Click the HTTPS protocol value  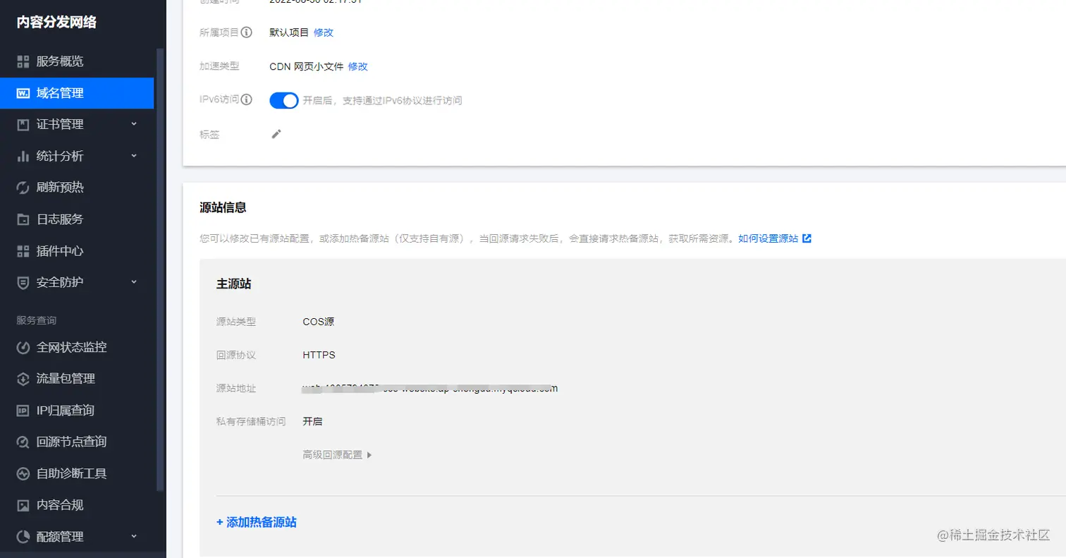(x=319, y=355)
